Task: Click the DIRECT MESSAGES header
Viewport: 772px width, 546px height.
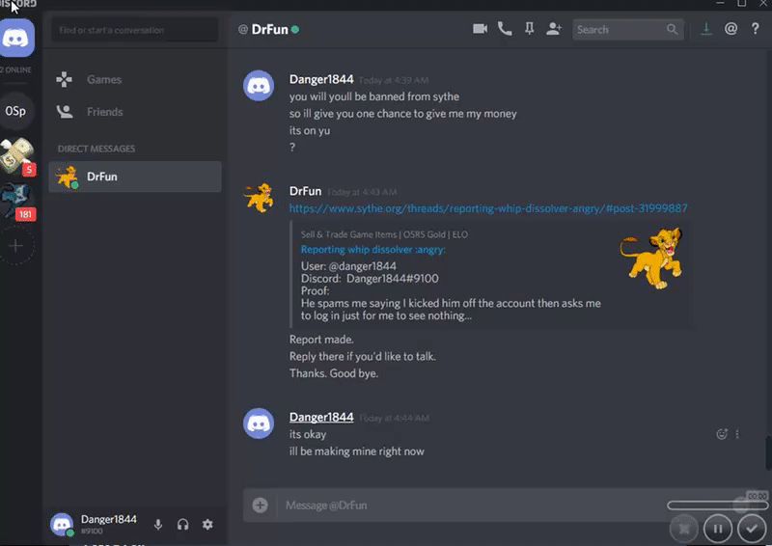Action: 96,149
